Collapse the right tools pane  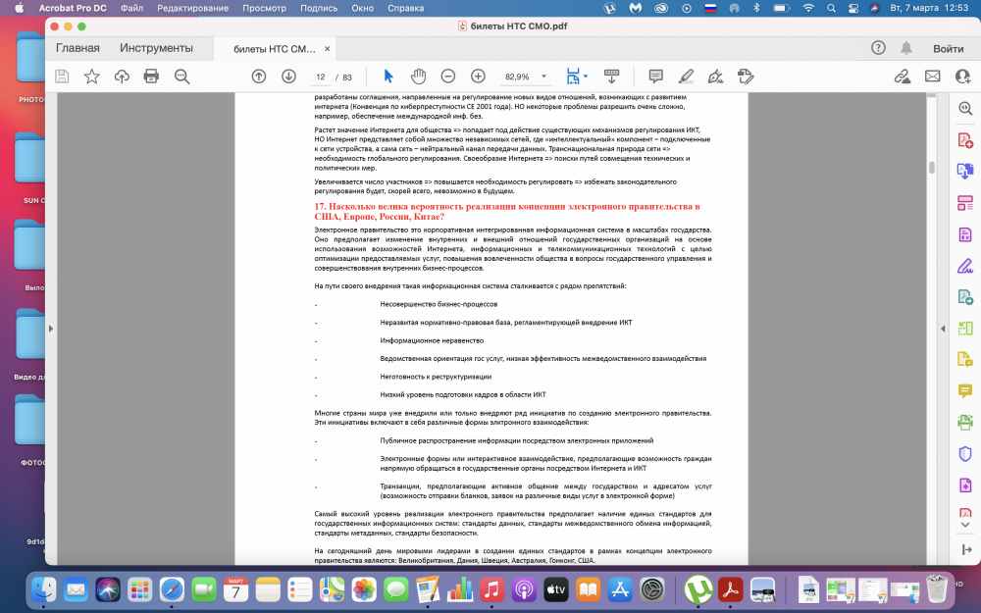click(943, 329)
